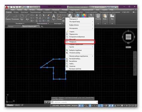Choose Отменить выбор from context menu
This screenshot has height=112, width=142.
coord(80,53)
